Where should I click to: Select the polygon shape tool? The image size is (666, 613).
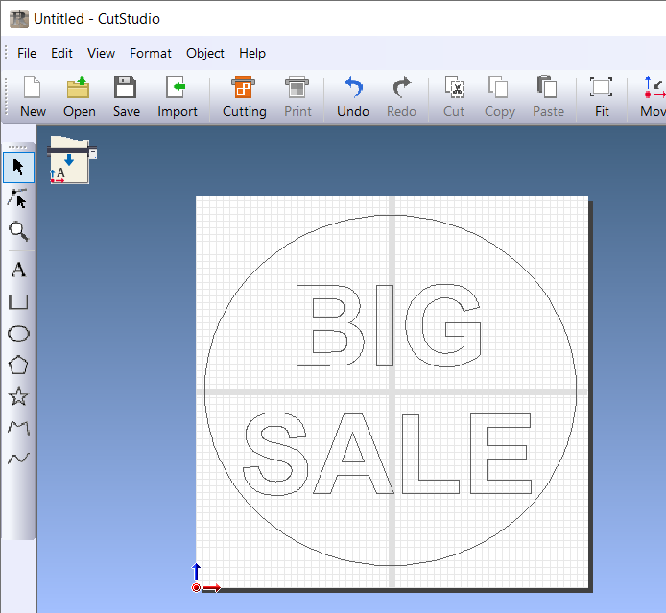[x=18, y=365]
